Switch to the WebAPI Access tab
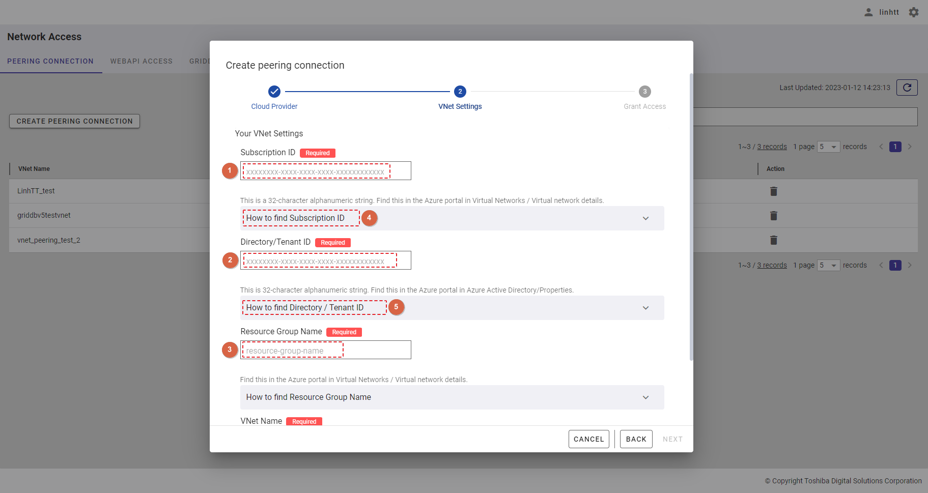This screenshot has height=493, width=928. (142, 61)
